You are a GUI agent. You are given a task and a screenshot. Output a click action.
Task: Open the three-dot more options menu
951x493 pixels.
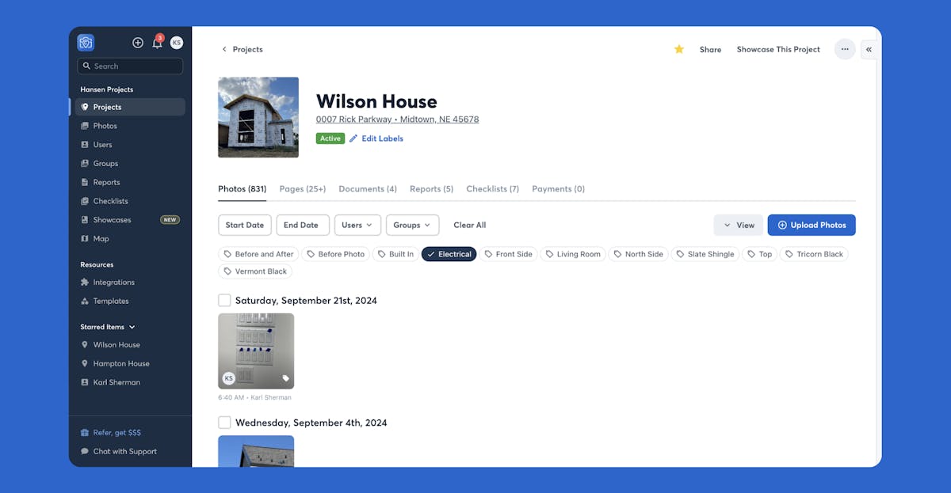tap(845, 49)
